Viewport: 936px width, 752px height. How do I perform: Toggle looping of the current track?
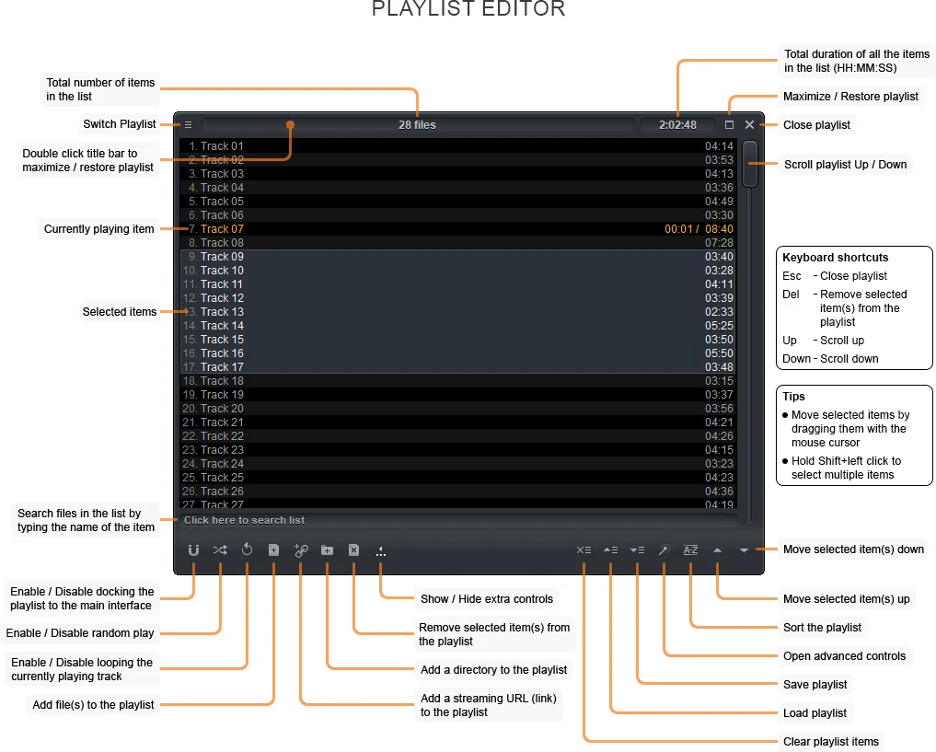pos(248,550)
